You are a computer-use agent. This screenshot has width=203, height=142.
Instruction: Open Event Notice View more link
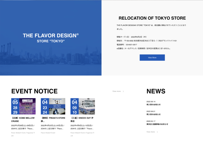coord(117,91)
